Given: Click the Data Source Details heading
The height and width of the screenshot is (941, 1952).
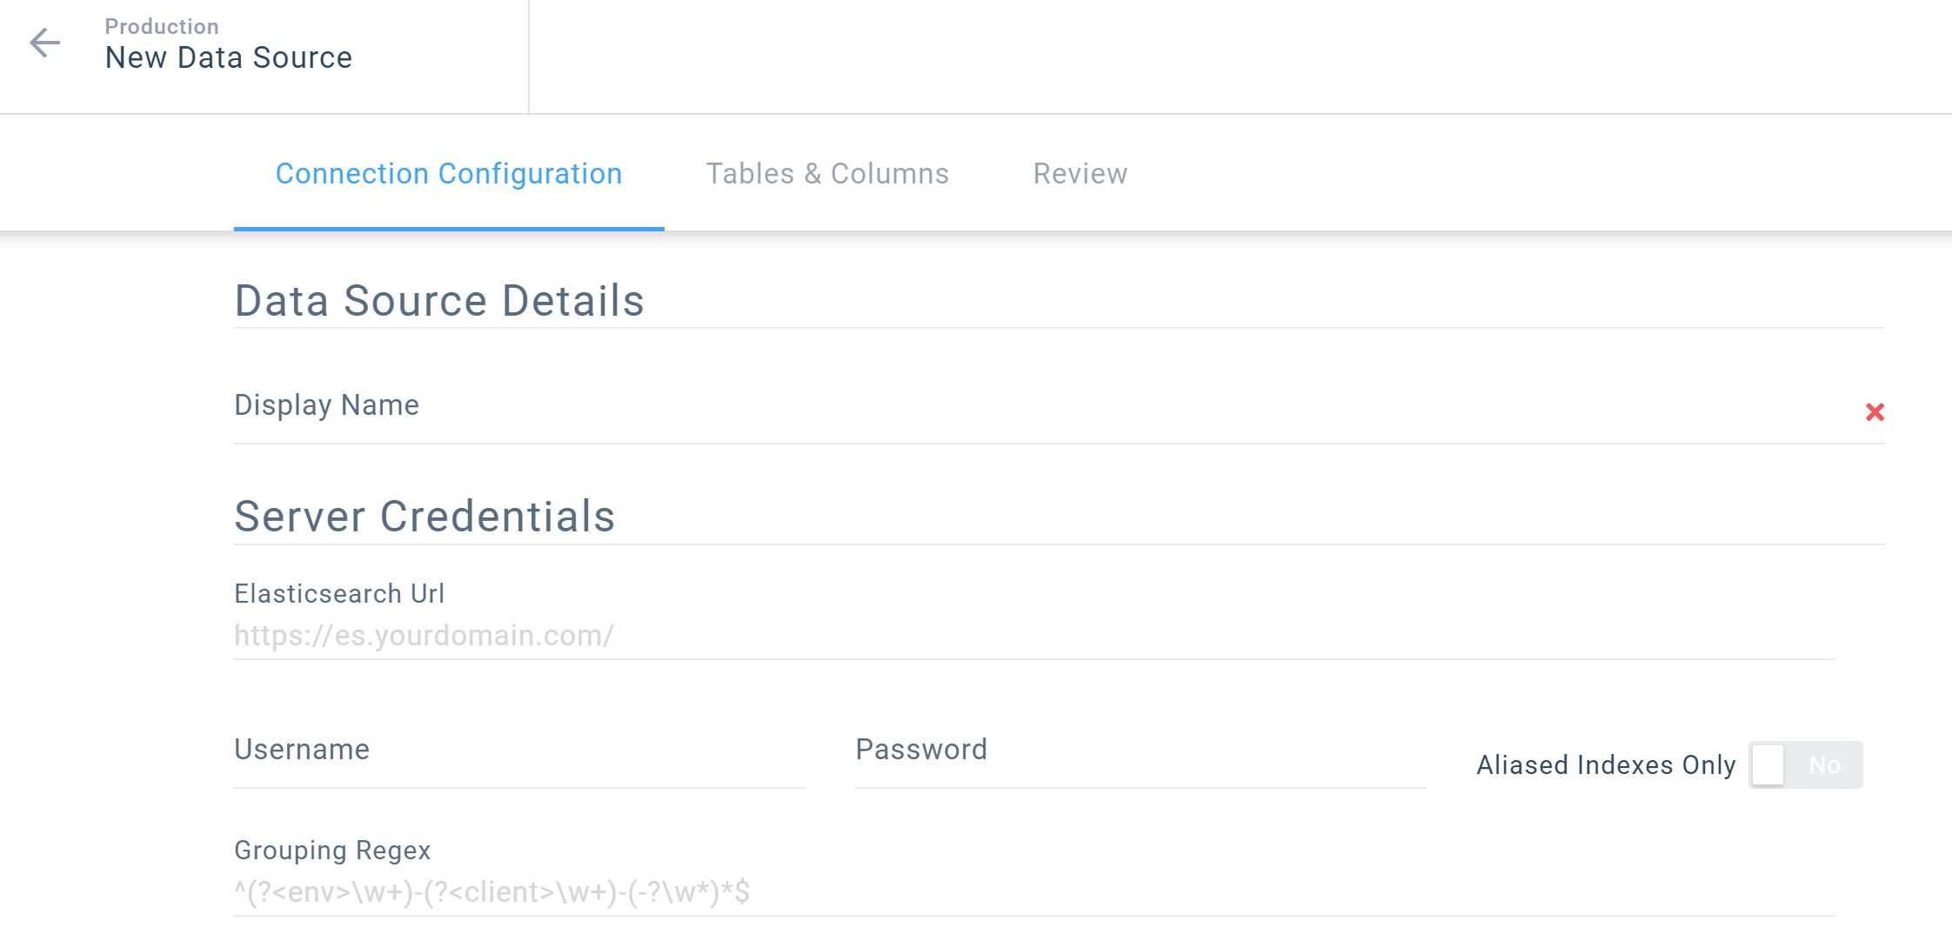Looking at the screenshot, I should tap(439, 301).
